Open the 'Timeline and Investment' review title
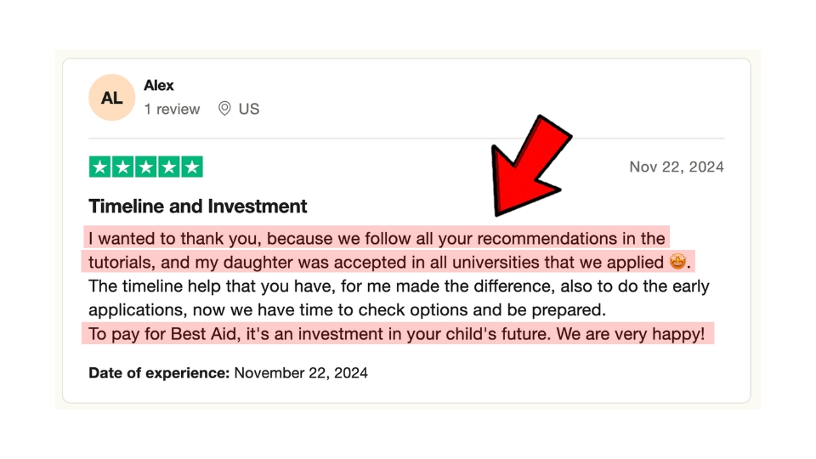 tap(198, 206)
